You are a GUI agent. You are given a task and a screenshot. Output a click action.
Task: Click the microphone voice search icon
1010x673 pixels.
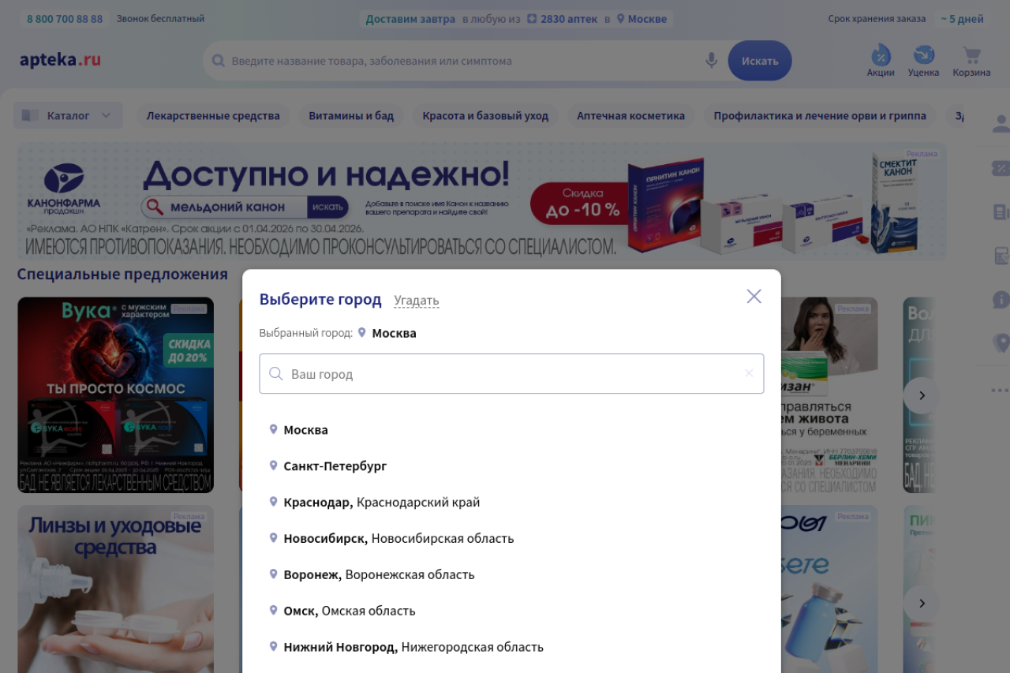point(711,61)
